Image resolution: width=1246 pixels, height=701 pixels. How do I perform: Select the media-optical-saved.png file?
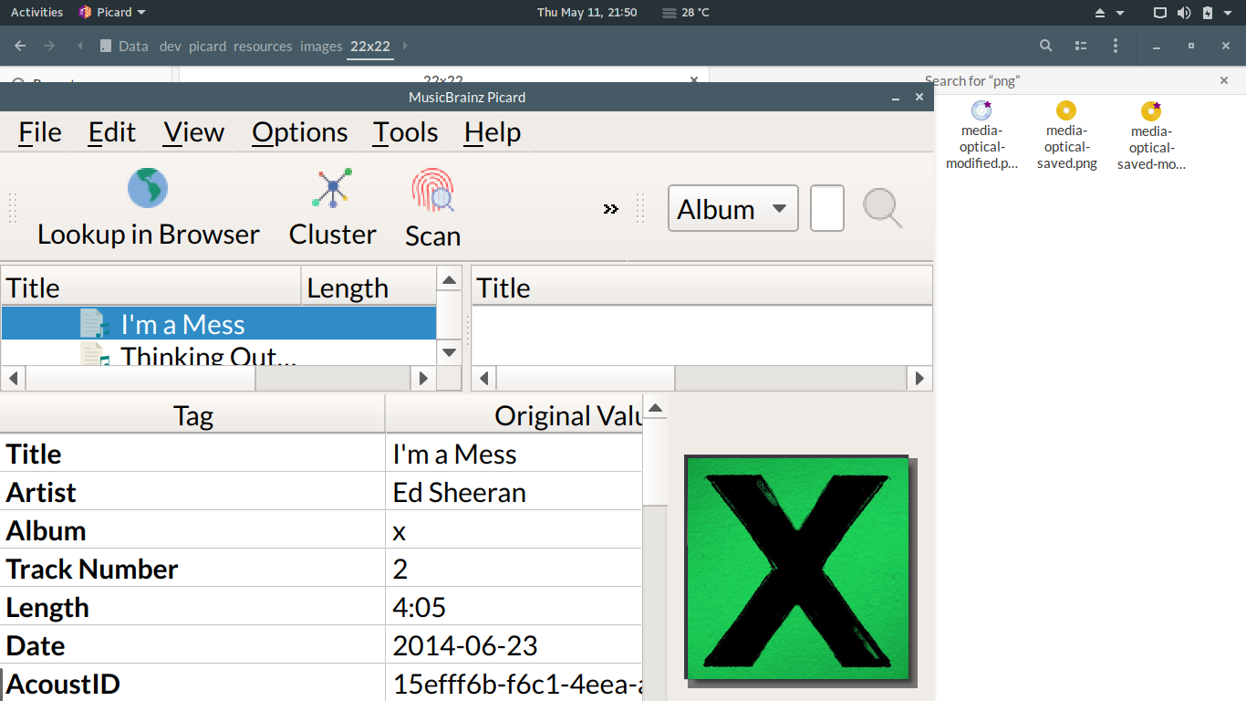point(1066,135)
